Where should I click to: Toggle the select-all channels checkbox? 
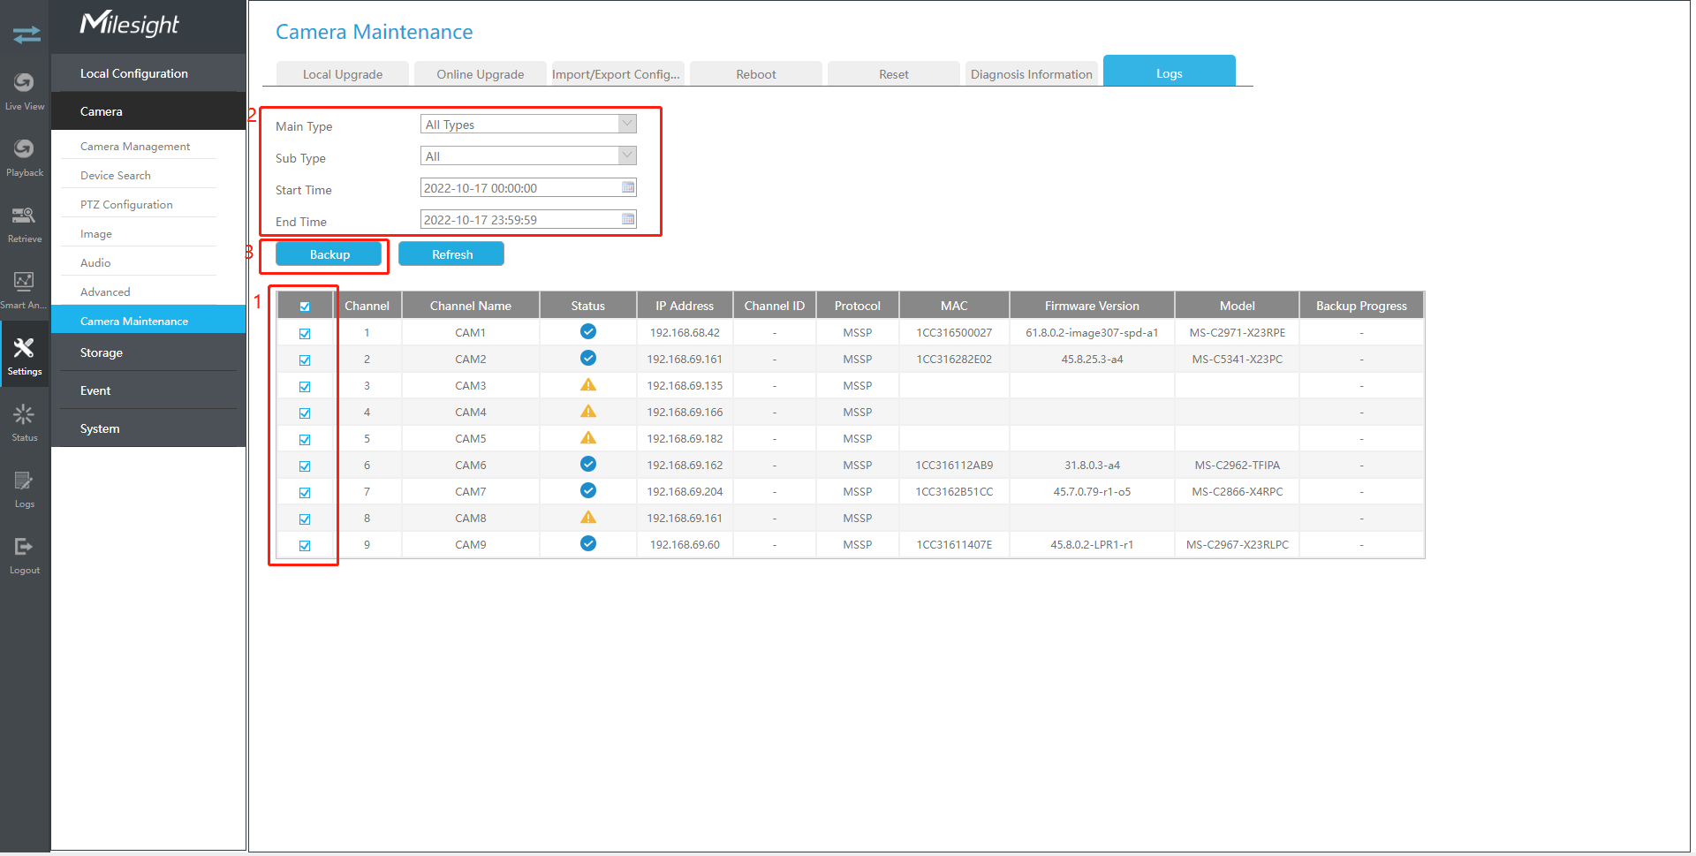(305, 307)
